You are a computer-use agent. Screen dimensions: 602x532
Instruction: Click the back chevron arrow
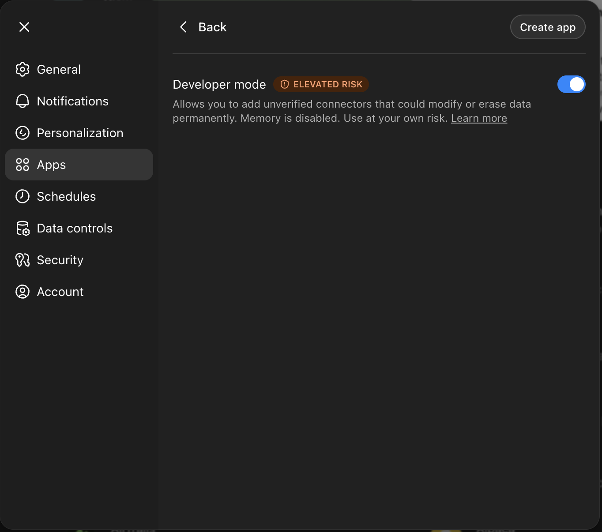point(184,27)
